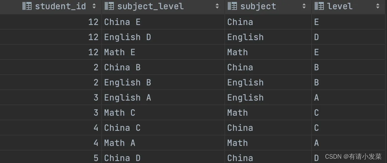387x163 pixels.
Task: Select the 'Math A' subject_level cell
Action: coord(119,143)
